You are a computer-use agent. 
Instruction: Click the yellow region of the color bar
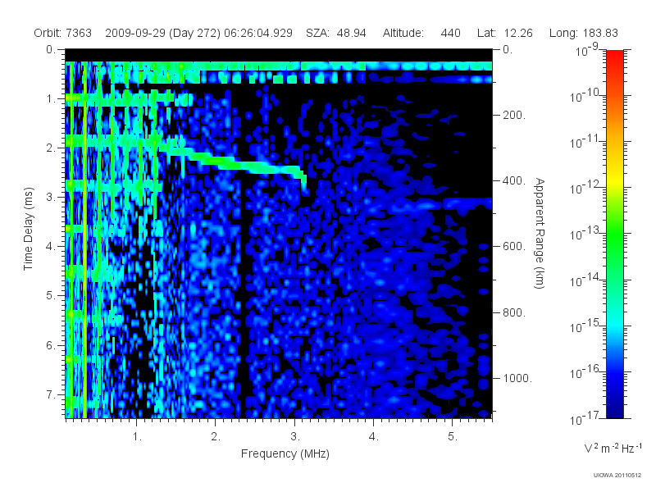(614, 178)
